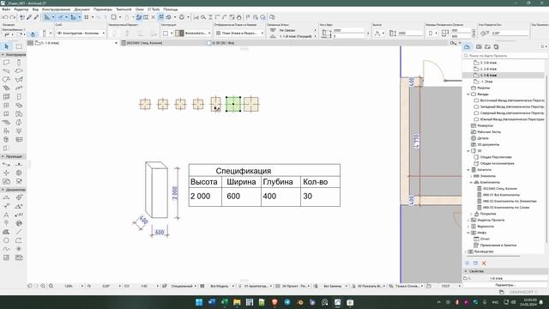This screenshot has height=309, width=549.
Task: Expand the Индексы Проекта node
Action: [468, 220]
